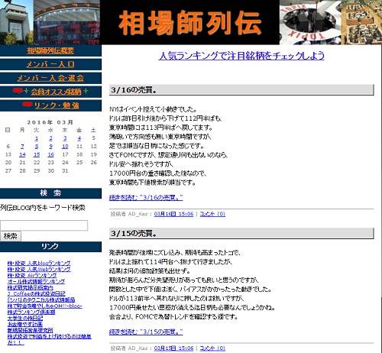Viewport: 382px width, 353px height.
Task: Open the メンバー入会・退会 page
Action: (50, 78)
